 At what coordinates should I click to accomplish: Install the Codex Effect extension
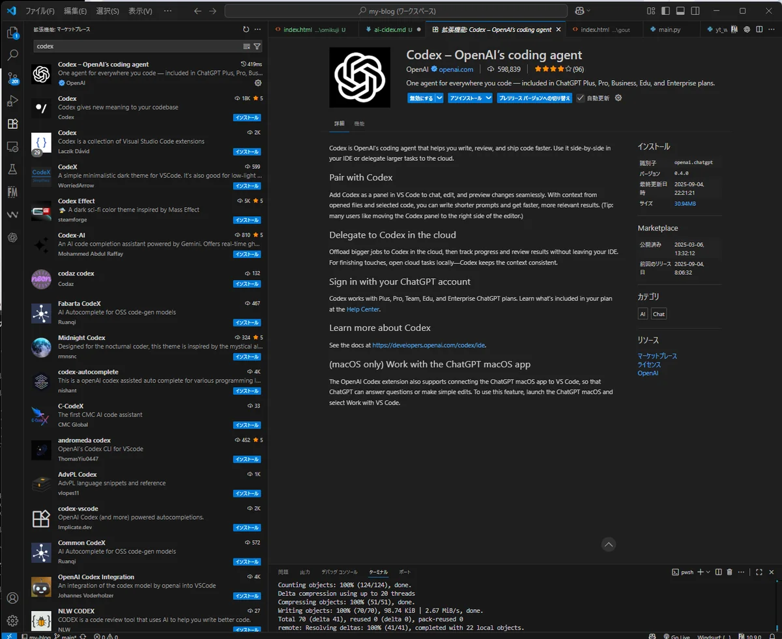[x=247, y=220]
